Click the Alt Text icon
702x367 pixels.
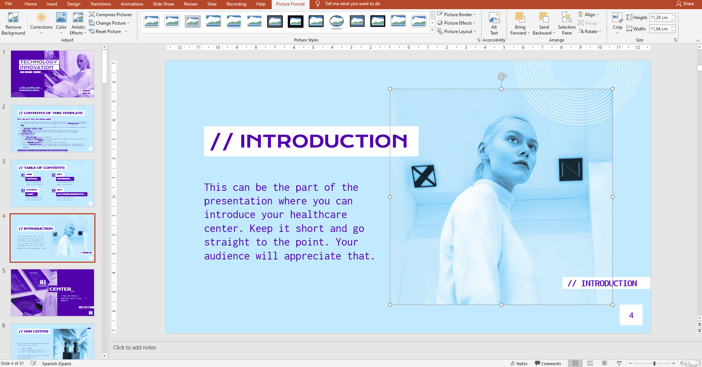pyautogui.click(x=494, y=18)
